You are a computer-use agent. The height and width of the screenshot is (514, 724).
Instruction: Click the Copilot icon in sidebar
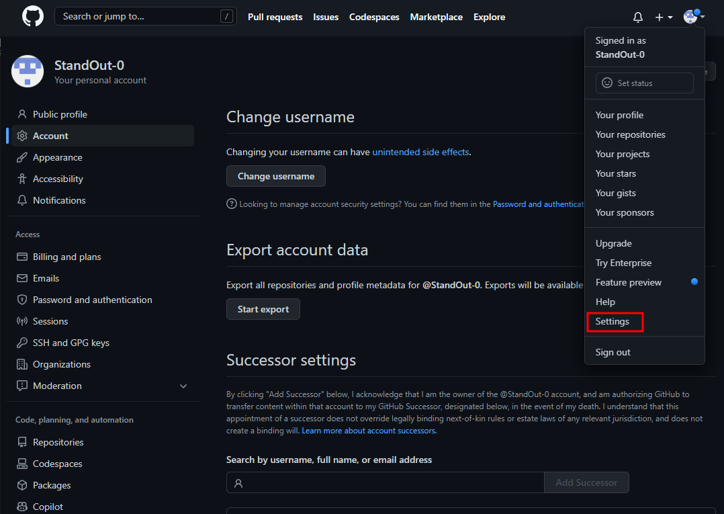pos(21,507)
